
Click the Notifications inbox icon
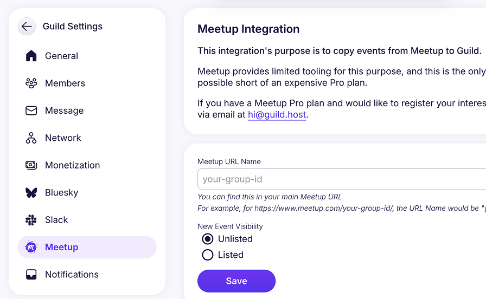(31, 275)
